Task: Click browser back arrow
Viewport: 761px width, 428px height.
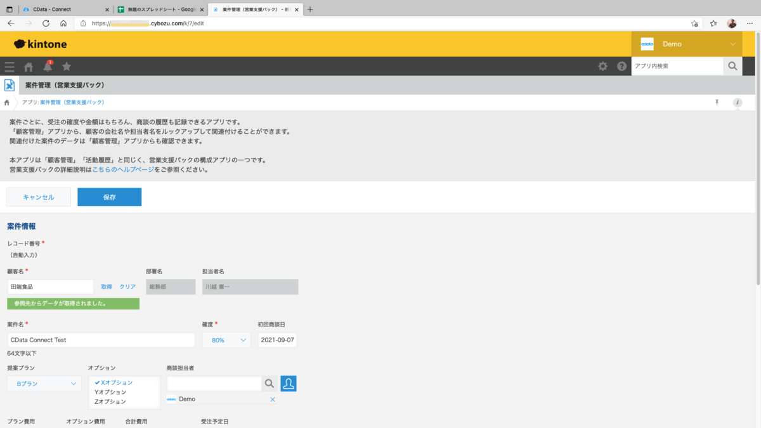Action: tap(11, 23)
